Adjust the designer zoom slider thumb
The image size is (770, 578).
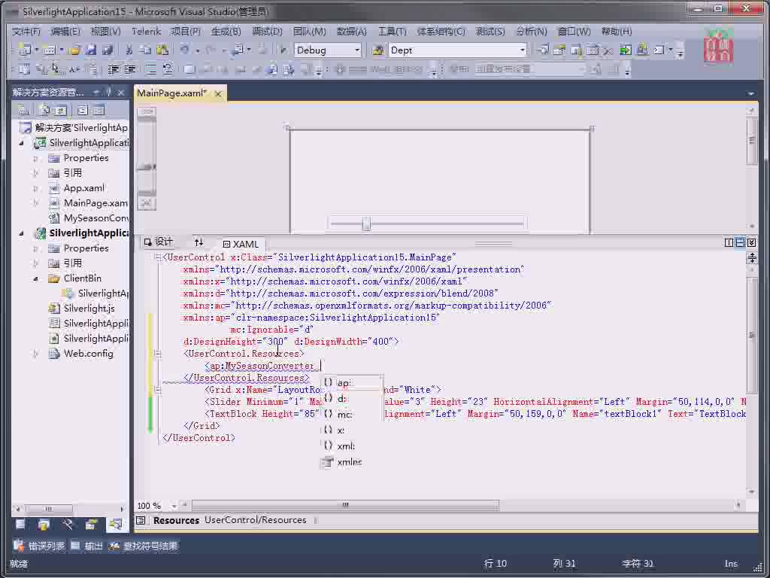click(147, 166)
